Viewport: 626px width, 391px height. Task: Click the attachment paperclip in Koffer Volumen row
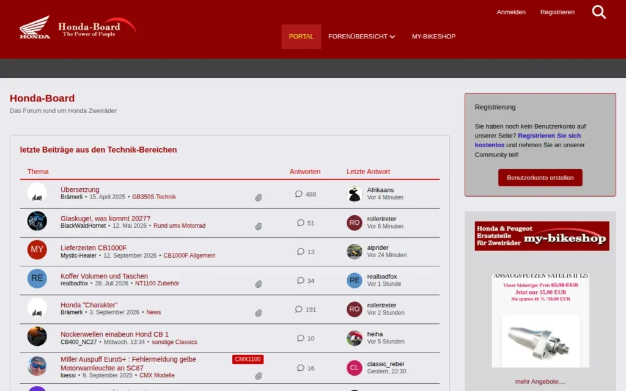point(259,284)
